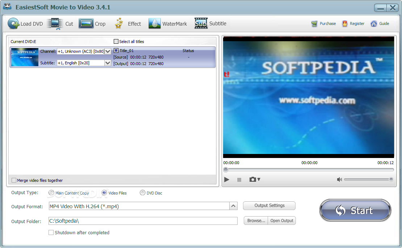Viewport: 402px width, 248px height.
Task: Click the Effect toolbar label
Action: pyautogui.click(x=135, y=24)
